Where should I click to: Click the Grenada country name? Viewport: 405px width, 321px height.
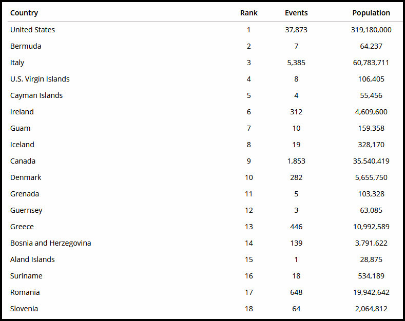click(25, 194)
